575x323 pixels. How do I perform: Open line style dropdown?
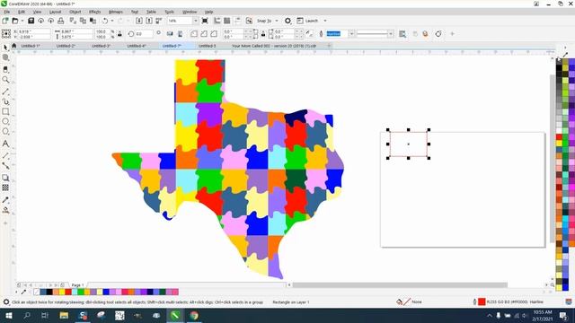pyautogui.click(x=391, y=34)
